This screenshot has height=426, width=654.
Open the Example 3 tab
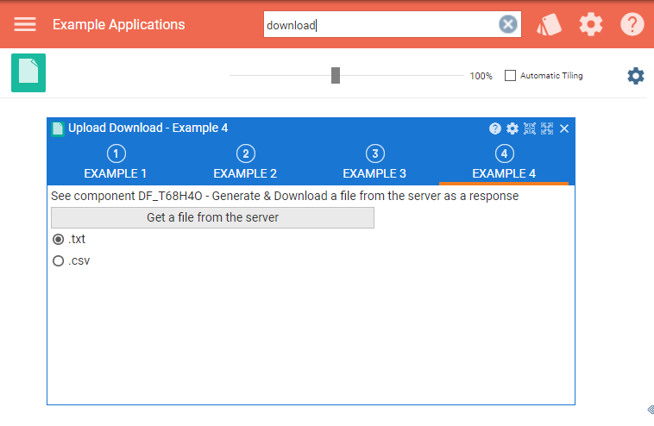374,163
